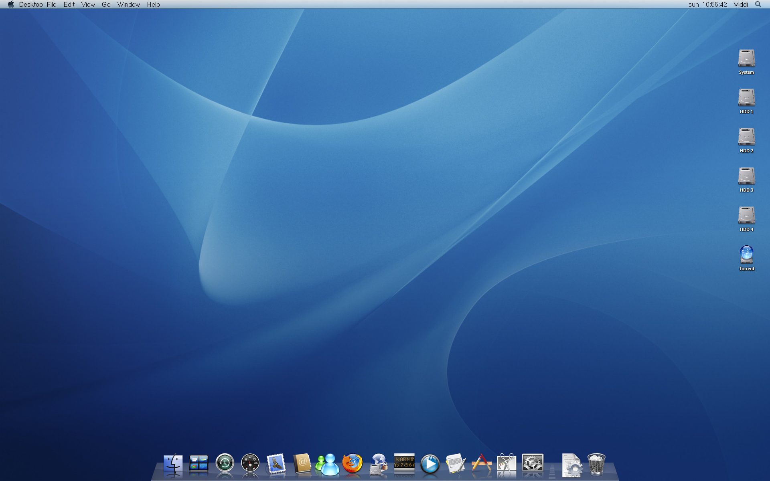
Task: Launch Spaces from the dock
Action: pos(199,464)
